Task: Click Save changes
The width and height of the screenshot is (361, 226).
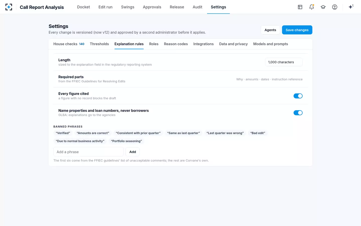Action: pos(297,30)
